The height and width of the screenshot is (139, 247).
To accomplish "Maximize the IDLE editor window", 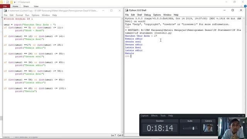I will pos(112,10).
